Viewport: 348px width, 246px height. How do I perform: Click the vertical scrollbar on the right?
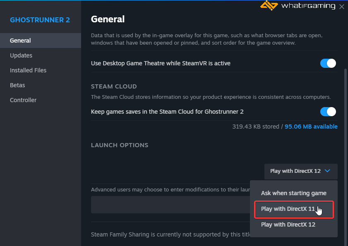(x=346, y=124)
